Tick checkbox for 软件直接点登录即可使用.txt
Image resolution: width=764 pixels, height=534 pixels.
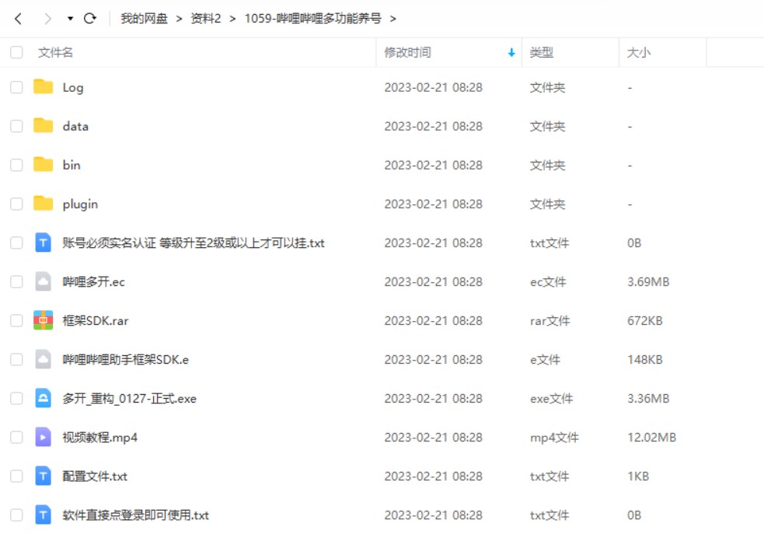point(16,515)
